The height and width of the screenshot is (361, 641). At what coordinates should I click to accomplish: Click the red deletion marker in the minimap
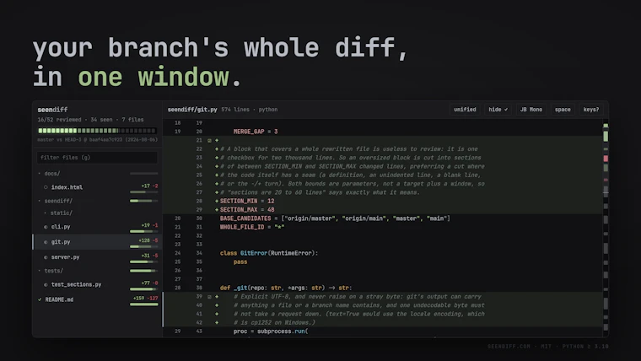(606, 159)
